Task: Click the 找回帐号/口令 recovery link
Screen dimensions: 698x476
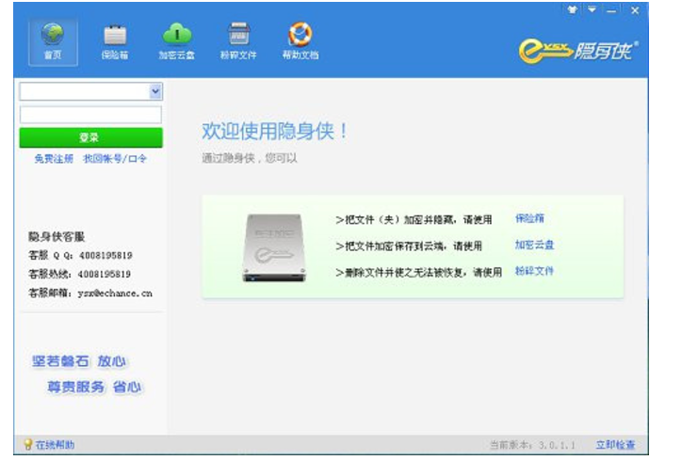Action: click(x=115, y=159)
